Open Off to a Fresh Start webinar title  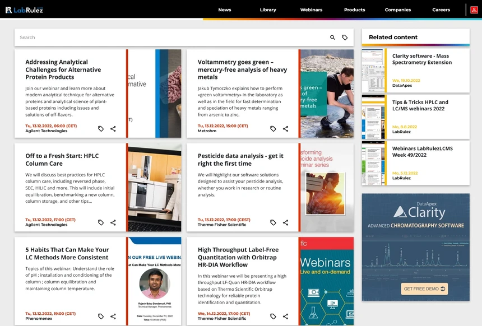62,160
